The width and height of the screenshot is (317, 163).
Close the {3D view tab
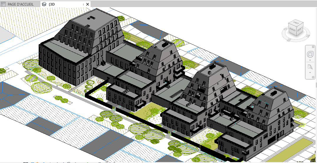pyautogui.click(x=88, y=4)
